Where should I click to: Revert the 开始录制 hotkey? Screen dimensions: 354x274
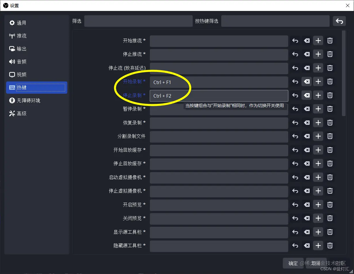click(295, 82)
